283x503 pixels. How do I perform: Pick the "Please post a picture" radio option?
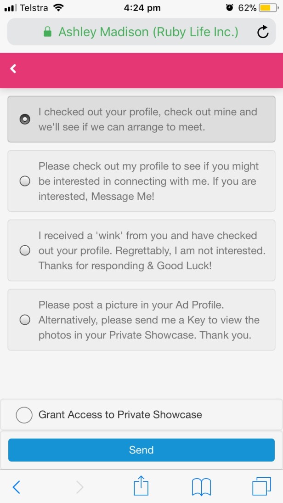tap(25, 320)
